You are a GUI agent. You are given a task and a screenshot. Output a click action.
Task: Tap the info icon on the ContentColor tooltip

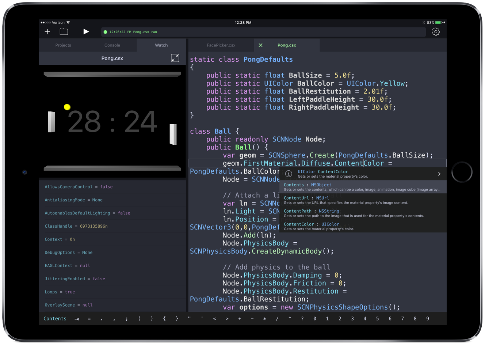point(289,174)
